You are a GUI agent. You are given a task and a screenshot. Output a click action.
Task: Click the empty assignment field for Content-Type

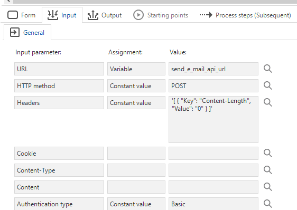coord(136,170)
